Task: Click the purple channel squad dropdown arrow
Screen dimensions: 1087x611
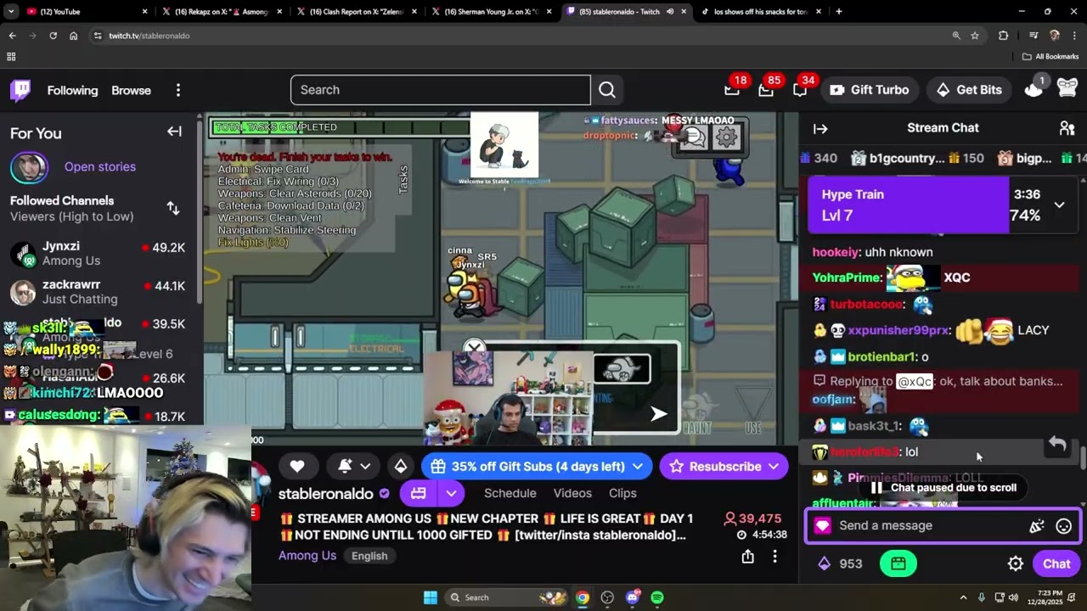Action: click(452, 493)
